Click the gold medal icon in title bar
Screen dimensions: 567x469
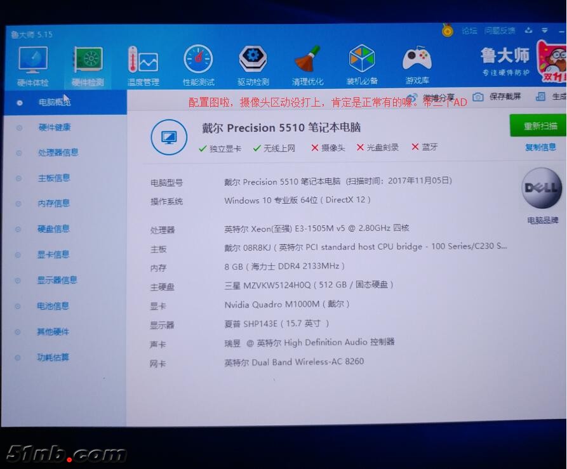[447, 30]
